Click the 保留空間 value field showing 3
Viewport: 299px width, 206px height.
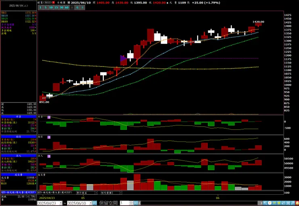click(124, 203)
